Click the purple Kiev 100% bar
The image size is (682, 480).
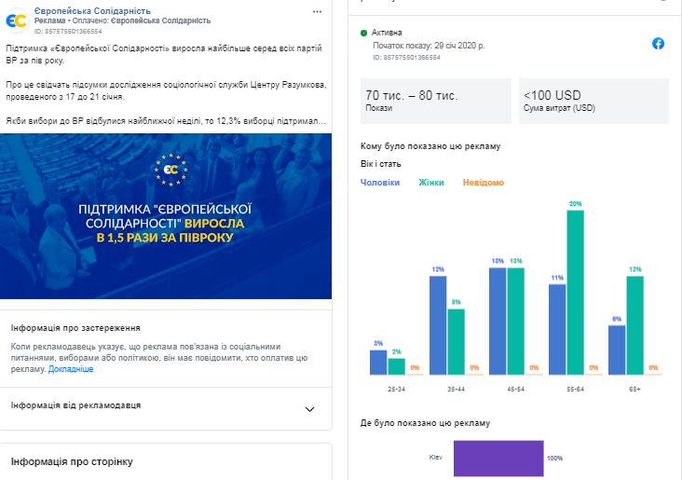498,459
